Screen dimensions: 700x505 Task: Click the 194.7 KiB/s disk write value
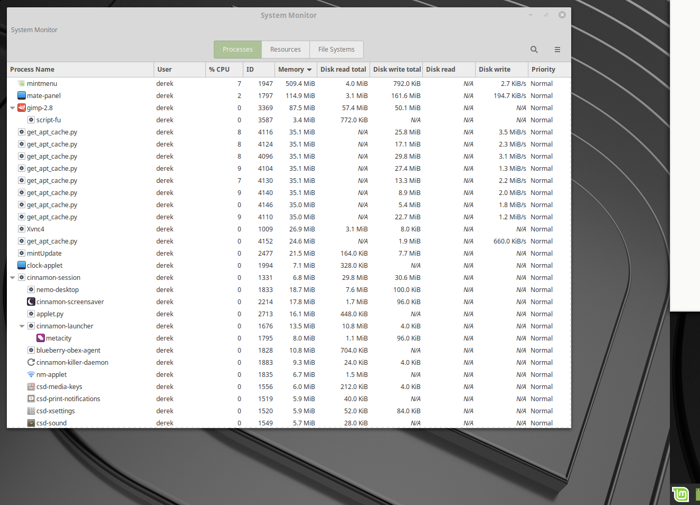pyautogui.click(x=510, y=95)
